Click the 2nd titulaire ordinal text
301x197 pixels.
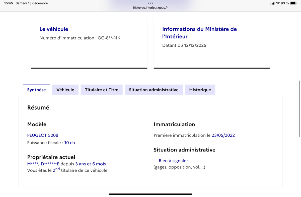[56, 170]
